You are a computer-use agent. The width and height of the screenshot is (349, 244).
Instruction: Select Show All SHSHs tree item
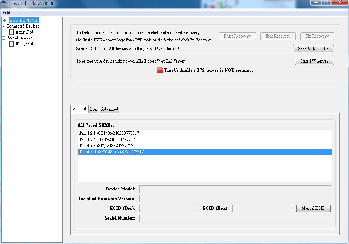pyautogui.click(x=23, y=20)
